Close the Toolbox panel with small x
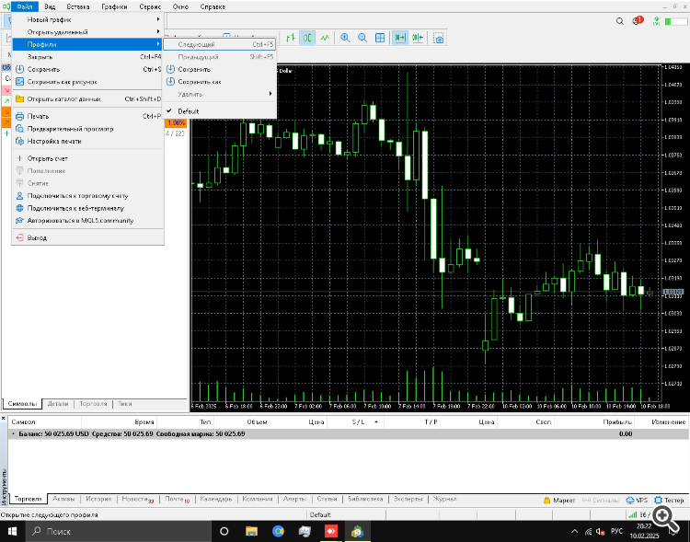This screenshot has height=542, width=690. [x=3, y=419]
